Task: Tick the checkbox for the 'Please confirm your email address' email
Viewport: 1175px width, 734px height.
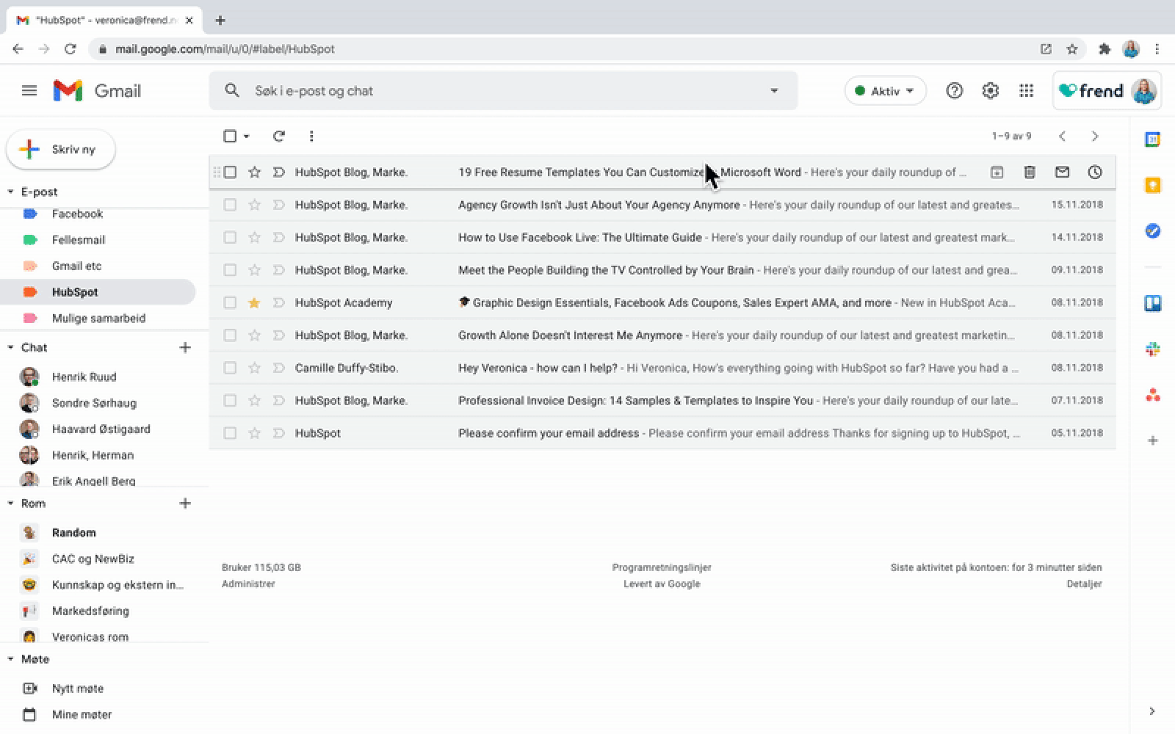Action: click(x=230, y=433)
